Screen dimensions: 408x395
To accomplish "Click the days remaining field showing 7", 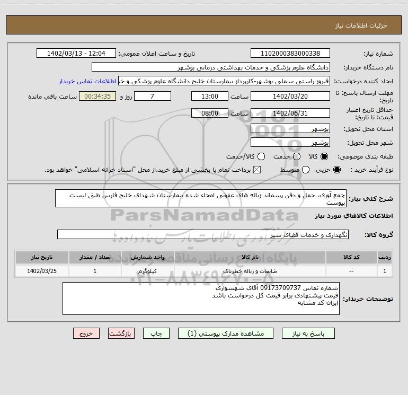I will click(153, 96).
